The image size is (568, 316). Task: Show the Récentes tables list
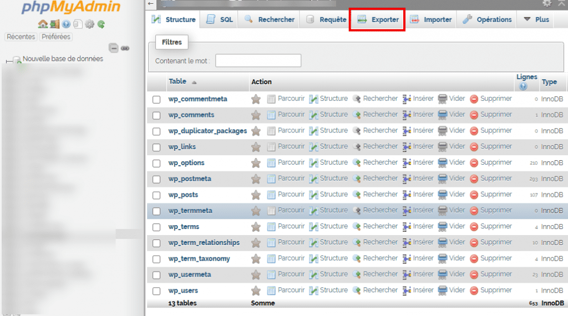(21, 37)
